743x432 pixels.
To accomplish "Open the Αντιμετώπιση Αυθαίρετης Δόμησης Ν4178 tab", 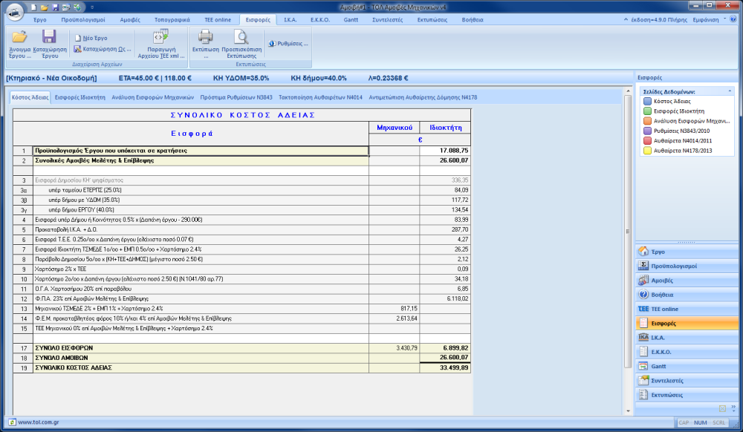I will pyautogui.click(x=423, y=97).
